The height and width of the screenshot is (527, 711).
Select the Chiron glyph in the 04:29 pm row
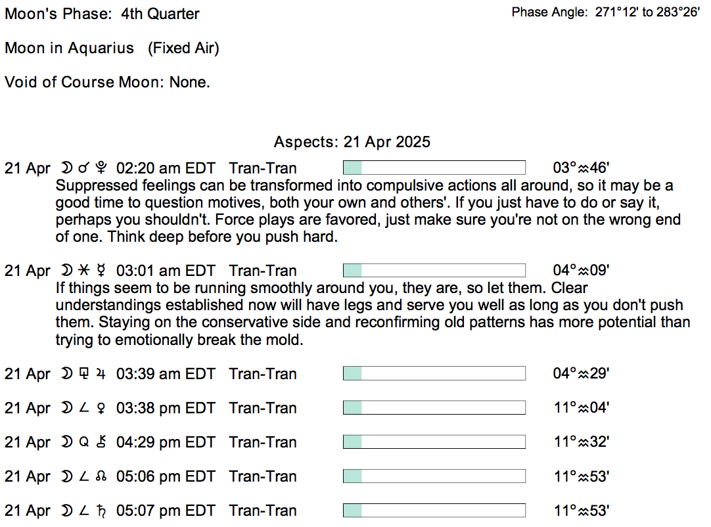coord(101,442)
